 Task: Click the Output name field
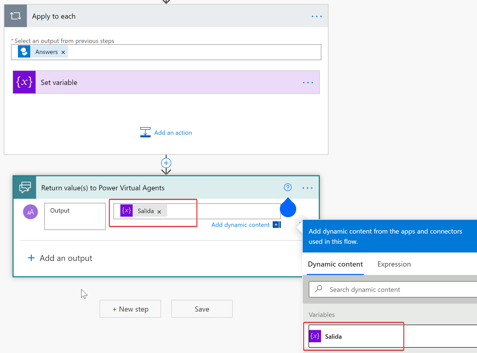click(x=75, y=216)
